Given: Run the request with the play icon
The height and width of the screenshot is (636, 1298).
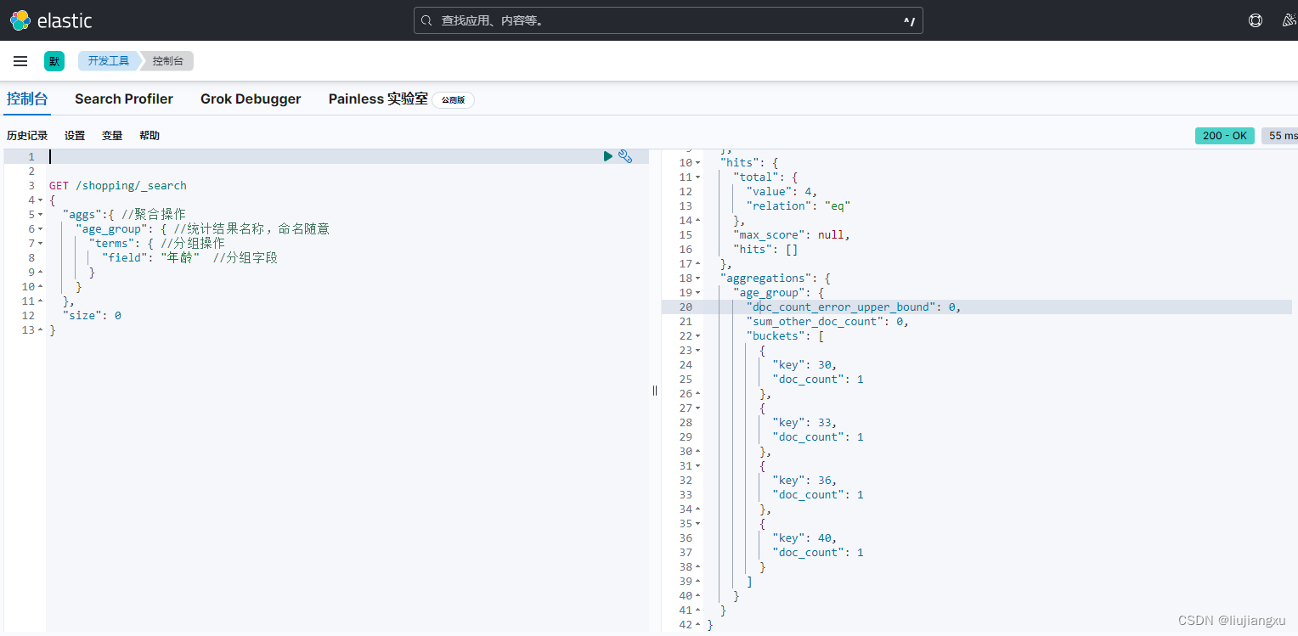Looking at the screenshot, I should [608, 156].
